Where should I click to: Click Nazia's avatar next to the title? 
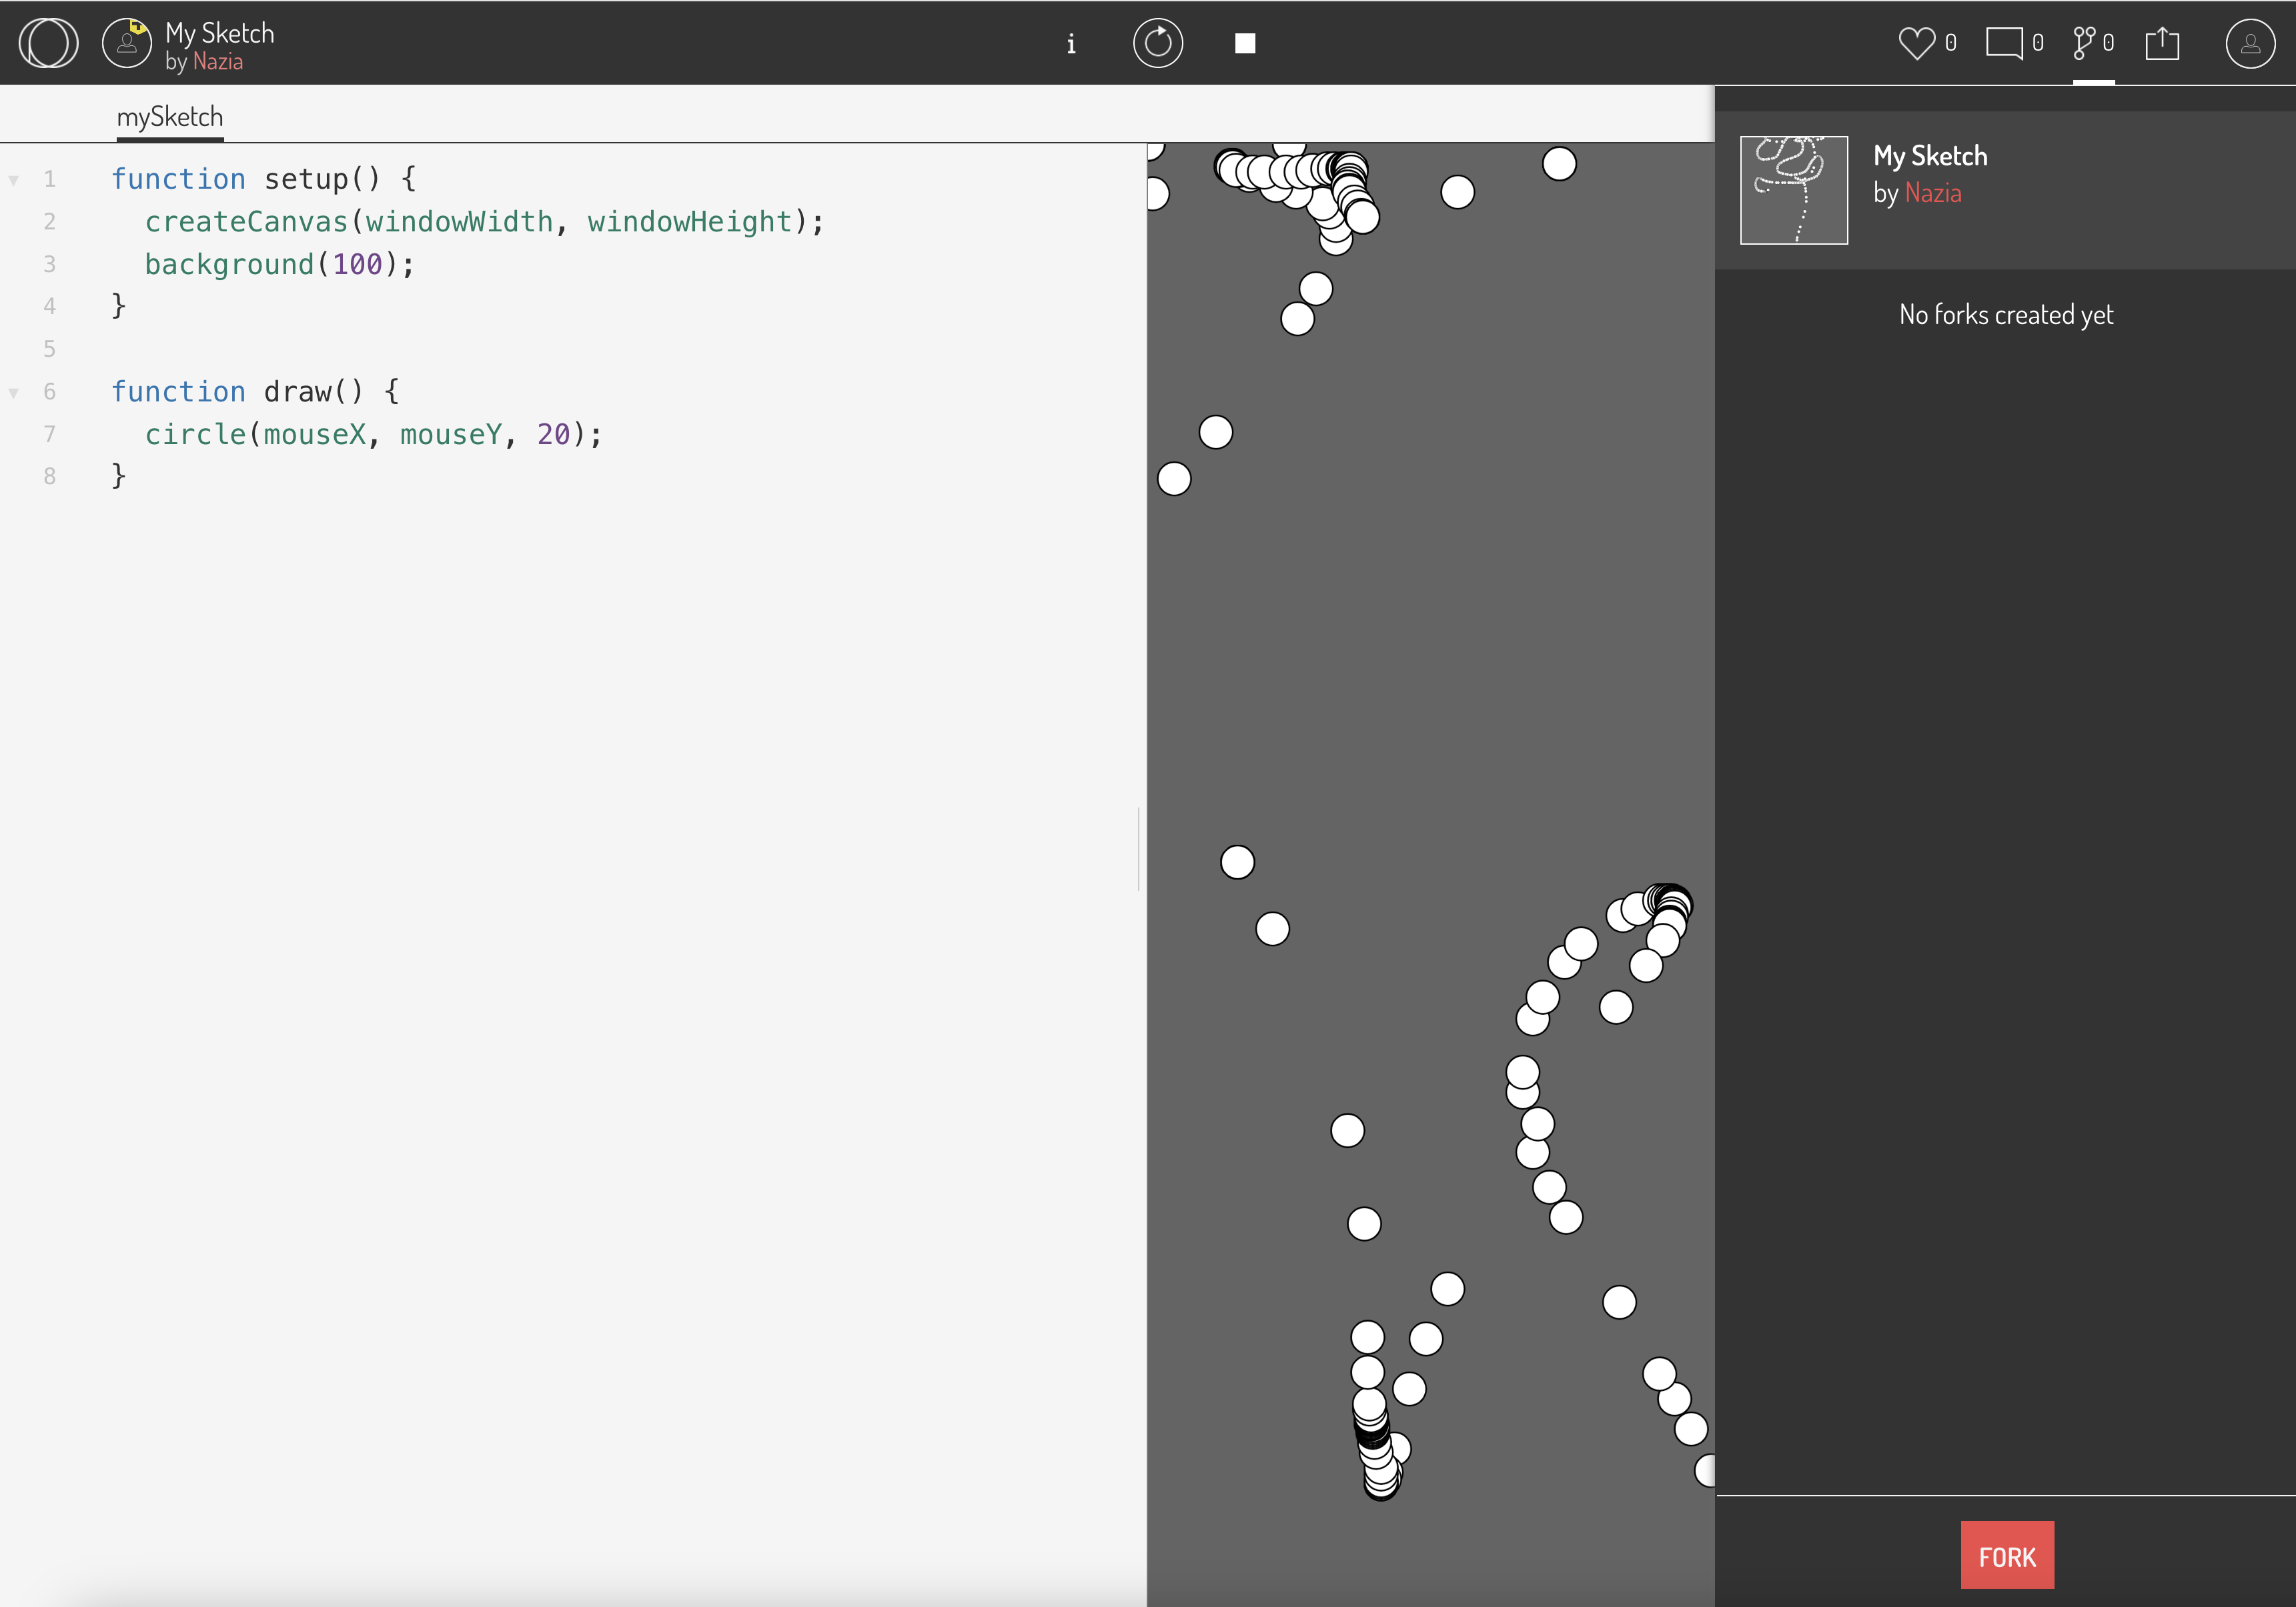(x=127, y=42)
